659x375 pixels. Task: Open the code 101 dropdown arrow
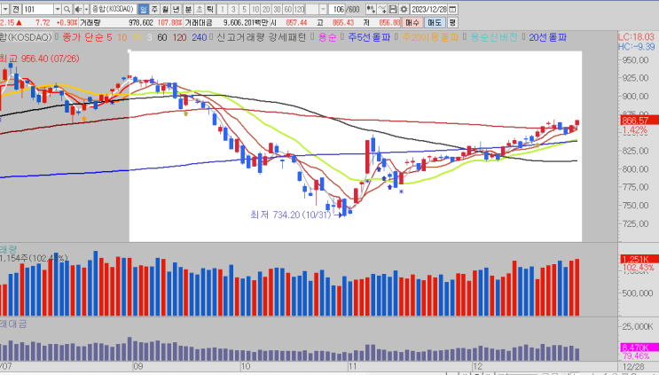[58, 9]
